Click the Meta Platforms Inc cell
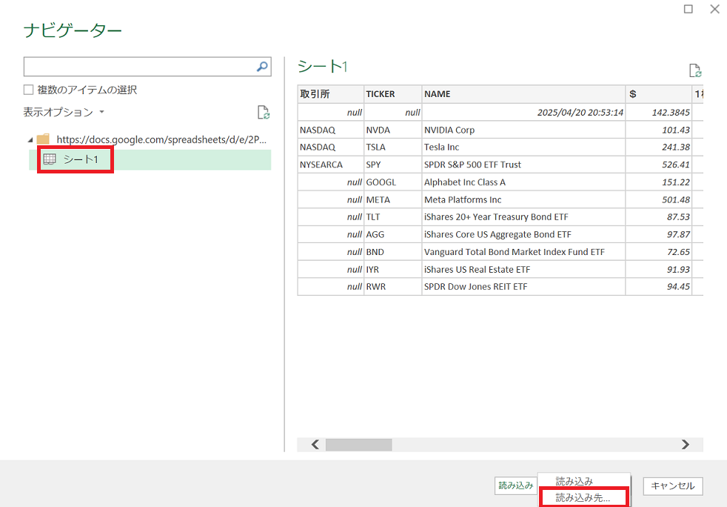The height and width of the screenshot is (507, 727). click(x=523, y=199)
